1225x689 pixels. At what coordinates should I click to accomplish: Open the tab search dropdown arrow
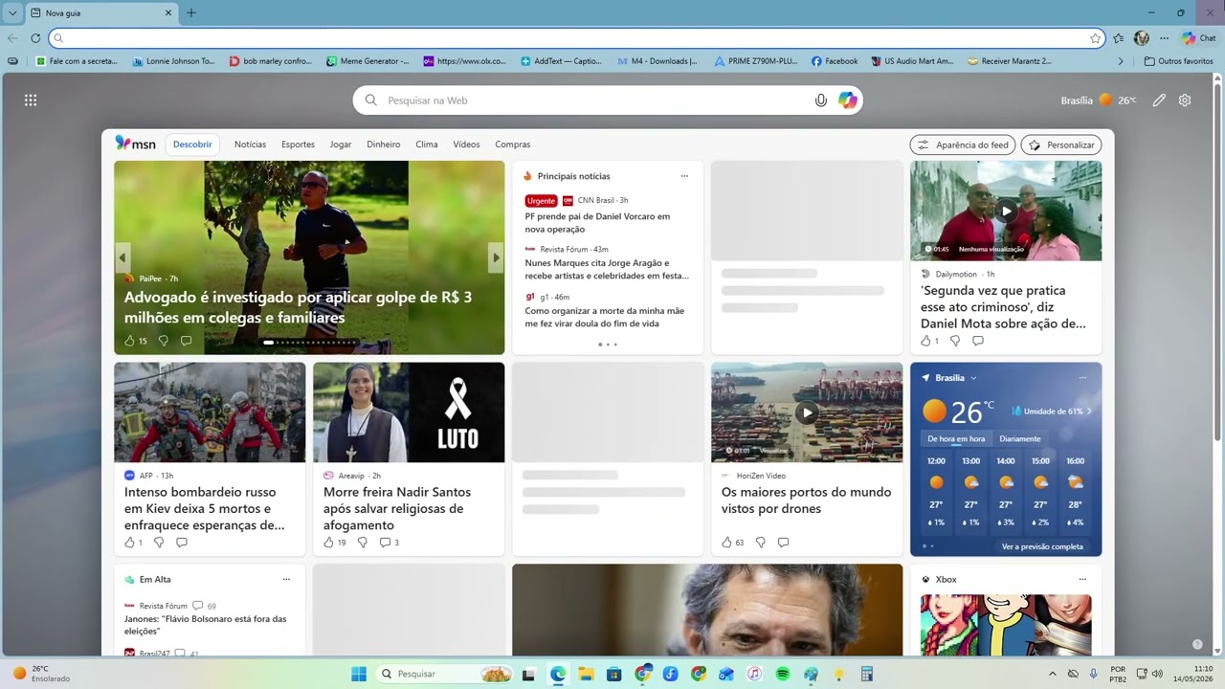pyautogui.click(x=12, y=13)
